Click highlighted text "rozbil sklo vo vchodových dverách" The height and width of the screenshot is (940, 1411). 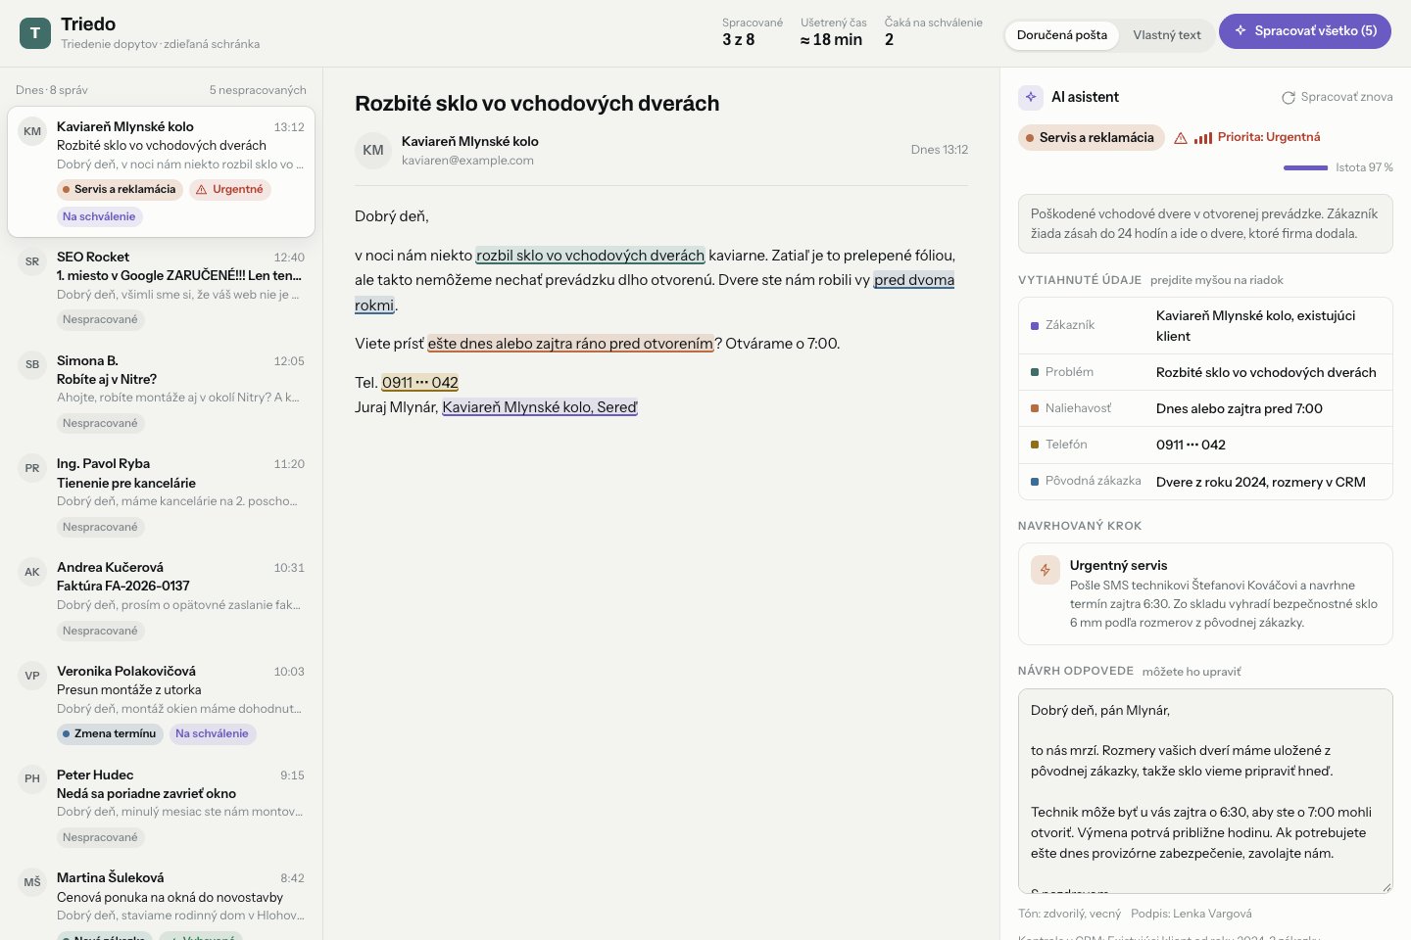(590, 256)
